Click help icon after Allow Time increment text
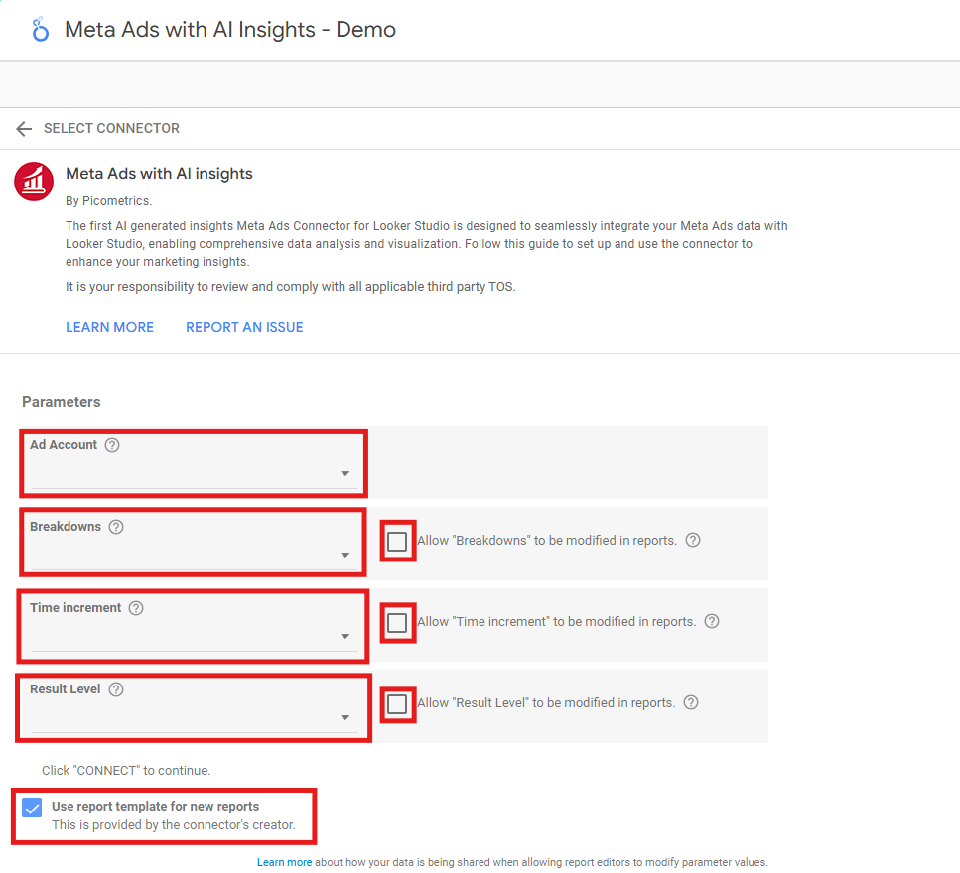This screenshot has width=960, height=873. [x=711, y=622]
